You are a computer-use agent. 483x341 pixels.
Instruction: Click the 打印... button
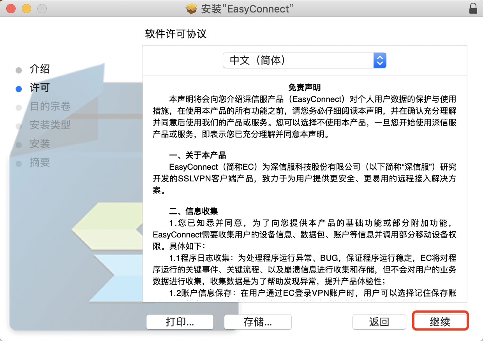(x=180, y=322)
